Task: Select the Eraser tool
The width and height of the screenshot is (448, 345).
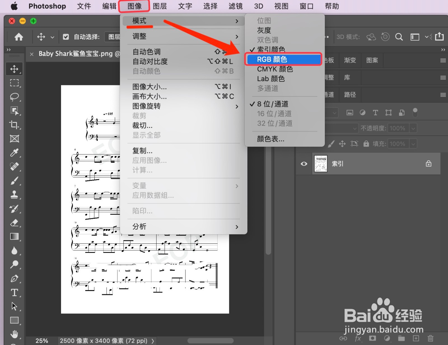Action: pyautogui.click(x=14, y=223)
